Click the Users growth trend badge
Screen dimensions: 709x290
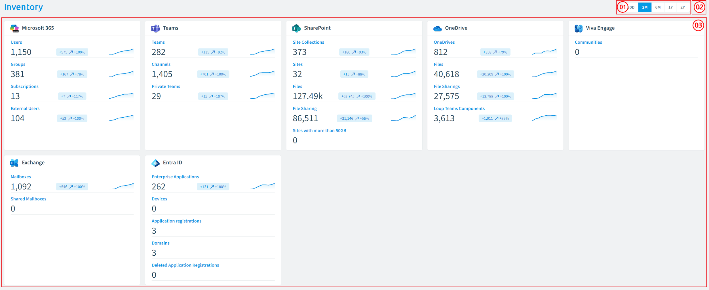tap(72, 52)
